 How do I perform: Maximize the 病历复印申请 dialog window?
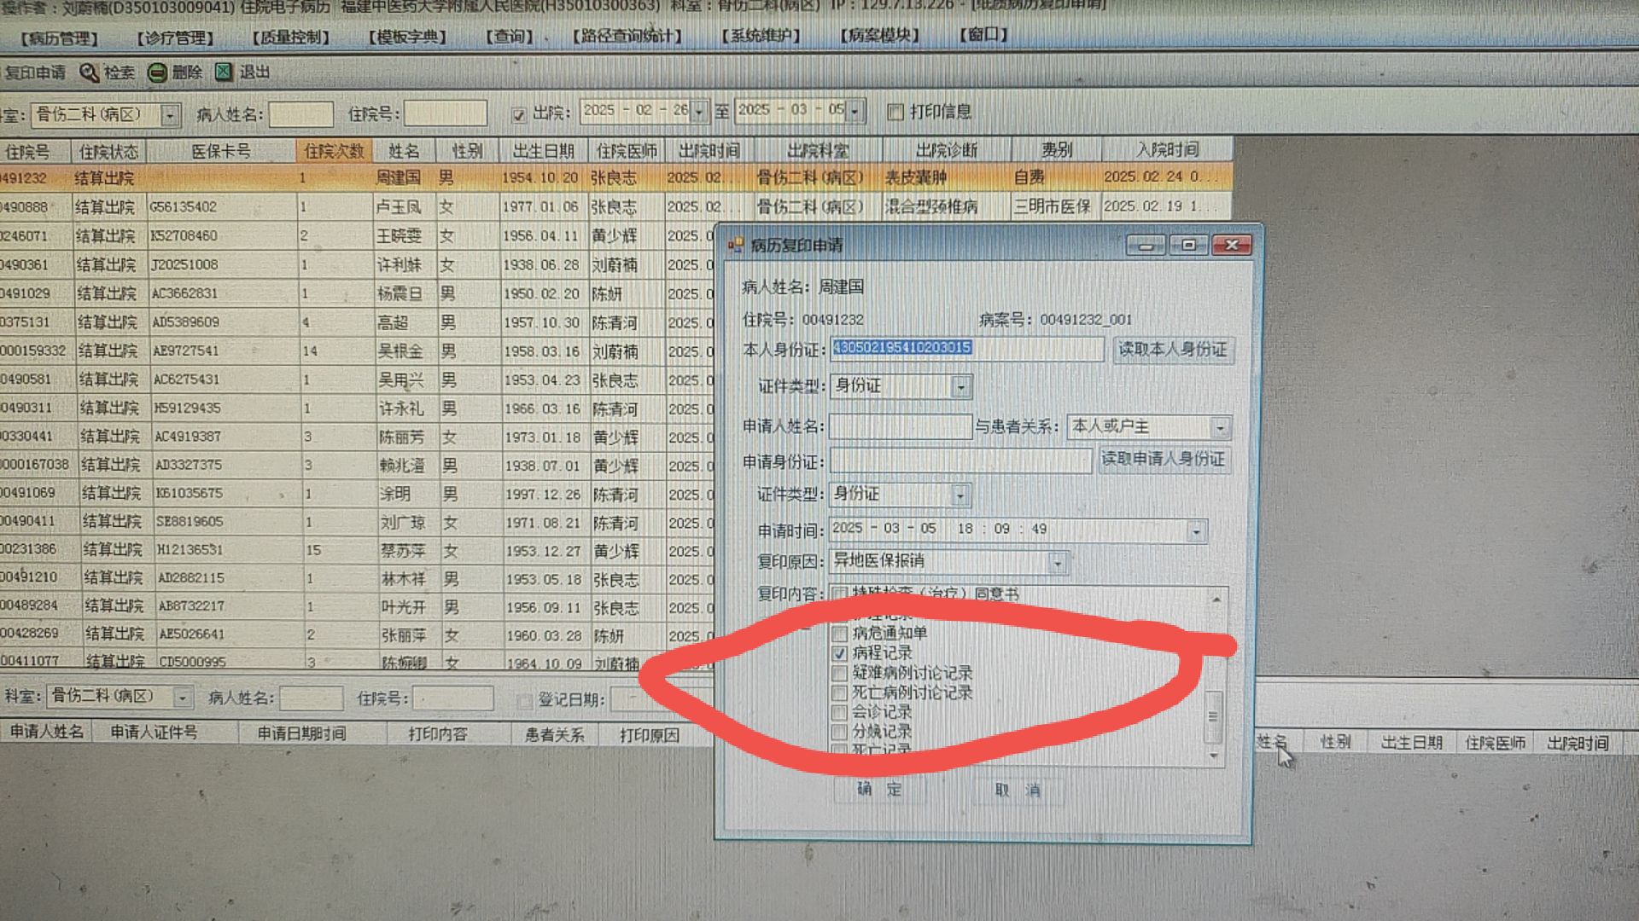tap(1188, 246)
